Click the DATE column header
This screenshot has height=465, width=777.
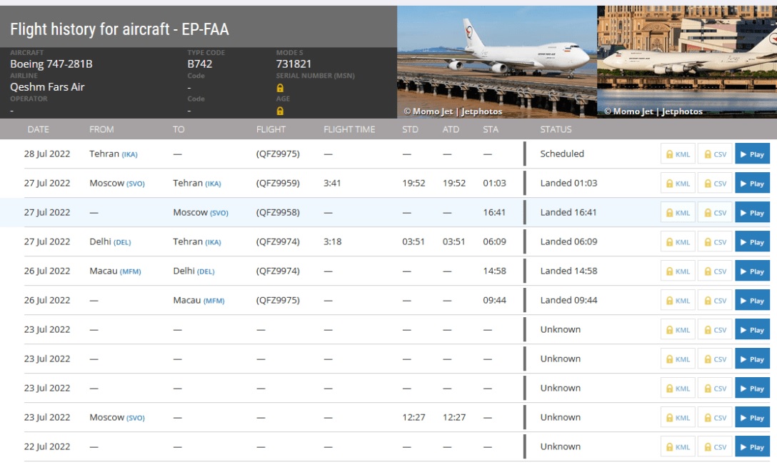39,129
